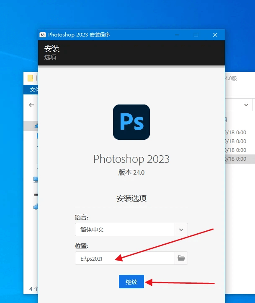The height and width of the screenshot is (303, 255).
Task: Minimize the Photoshop 2023 installer window
Action: (177, 35)
